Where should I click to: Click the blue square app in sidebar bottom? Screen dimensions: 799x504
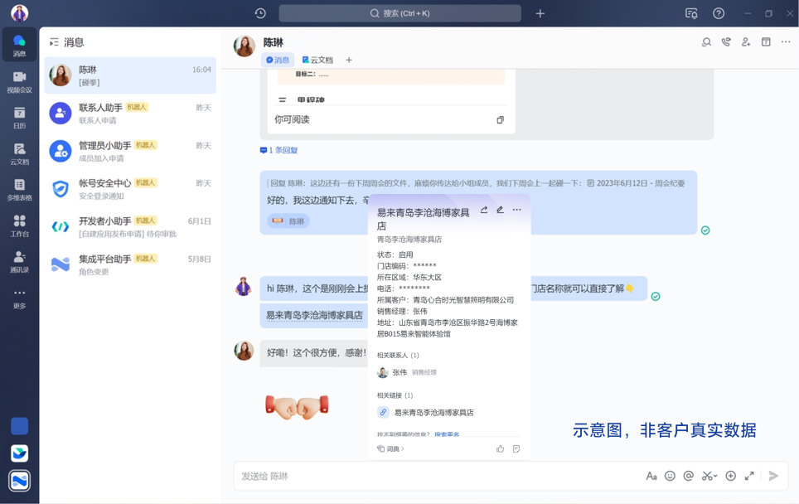(19, 426)
